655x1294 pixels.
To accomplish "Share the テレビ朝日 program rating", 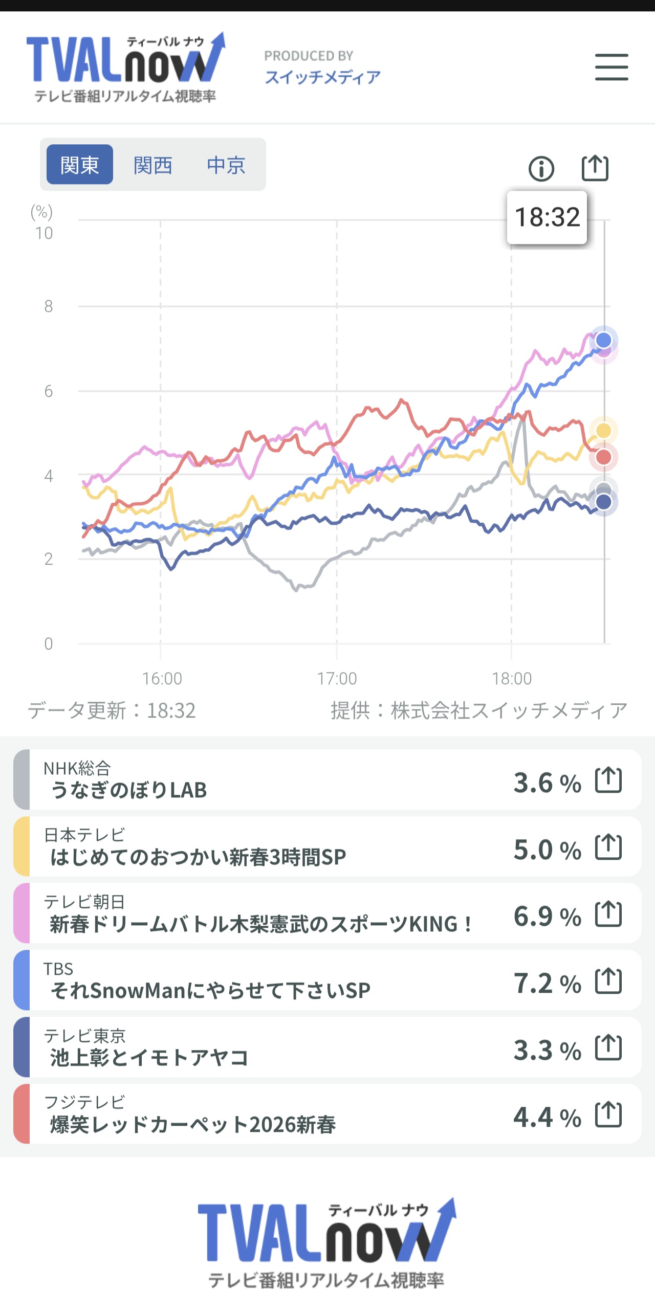I will pyautogui.click(x=608, y=914).
